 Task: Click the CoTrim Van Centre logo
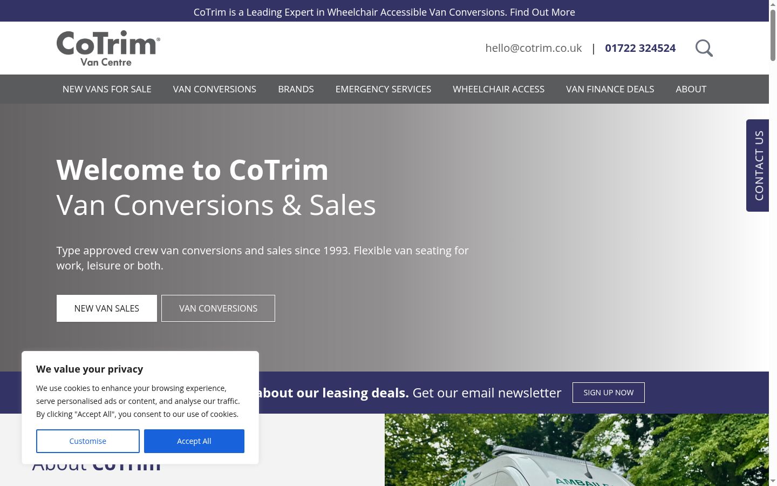108,49
